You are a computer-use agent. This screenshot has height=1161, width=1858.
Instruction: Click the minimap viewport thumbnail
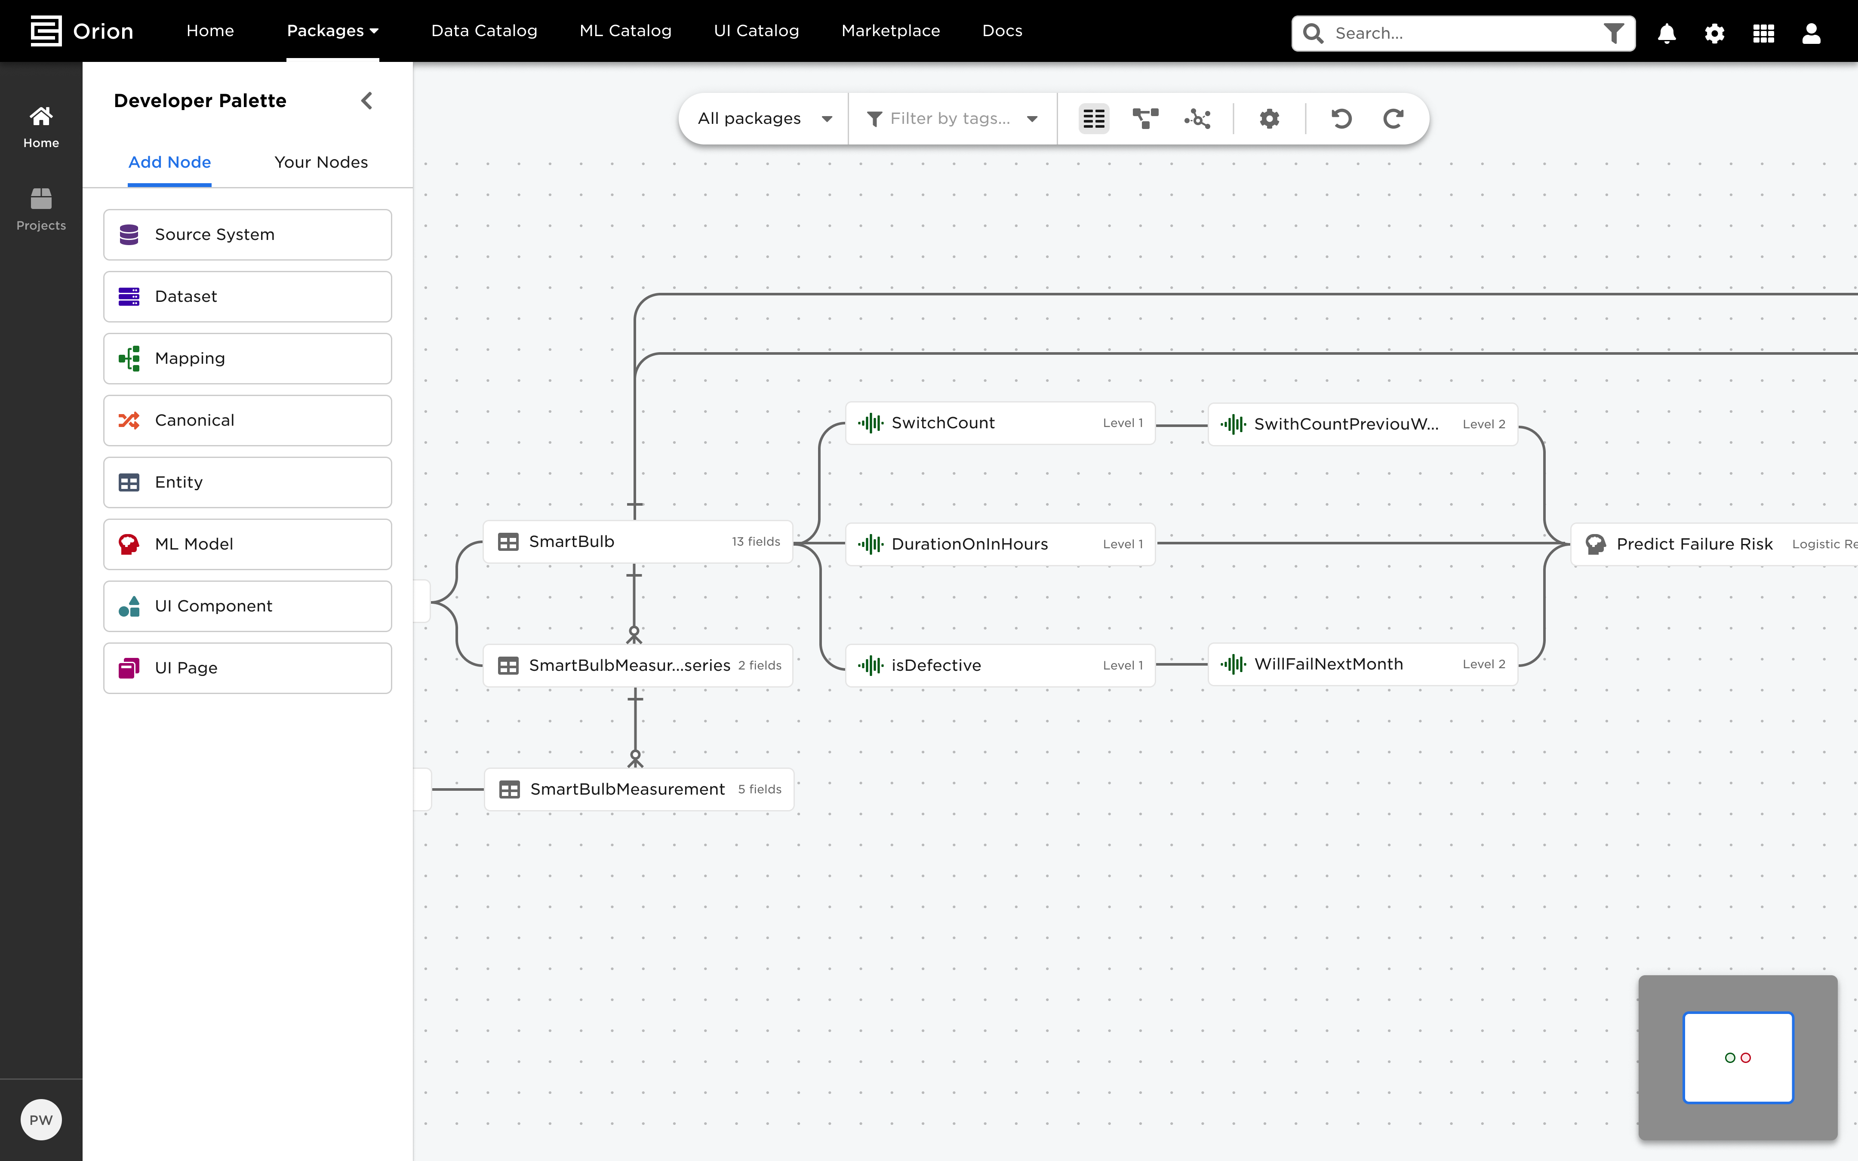click(x=1738, y=1057)
